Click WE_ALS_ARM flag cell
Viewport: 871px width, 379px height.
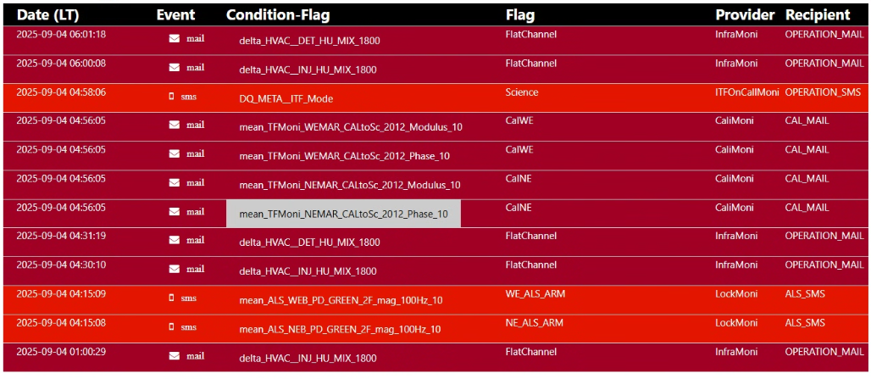(x=535, y=293)
